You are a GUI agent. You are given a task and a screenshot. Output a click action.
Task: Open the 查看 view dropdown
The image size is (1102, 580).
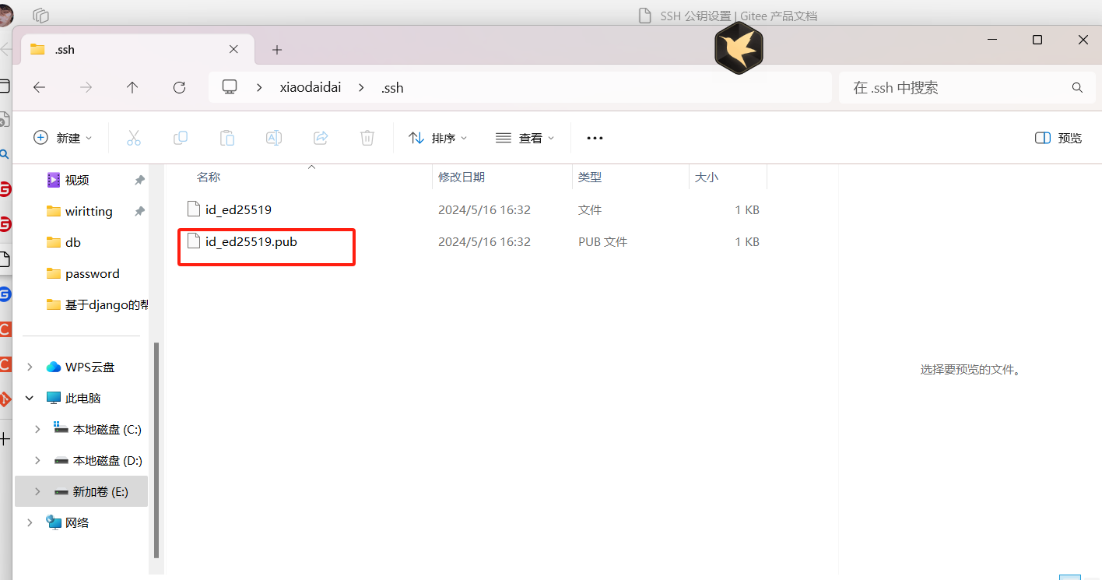pyautogui.click(x=525, y=138)
